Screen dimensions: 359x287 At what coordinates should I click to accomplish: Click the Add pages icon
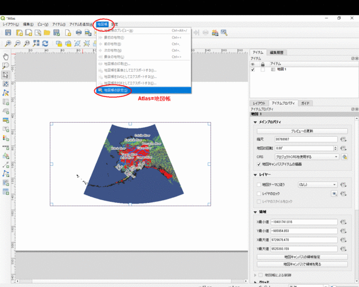tap(68, 33)
